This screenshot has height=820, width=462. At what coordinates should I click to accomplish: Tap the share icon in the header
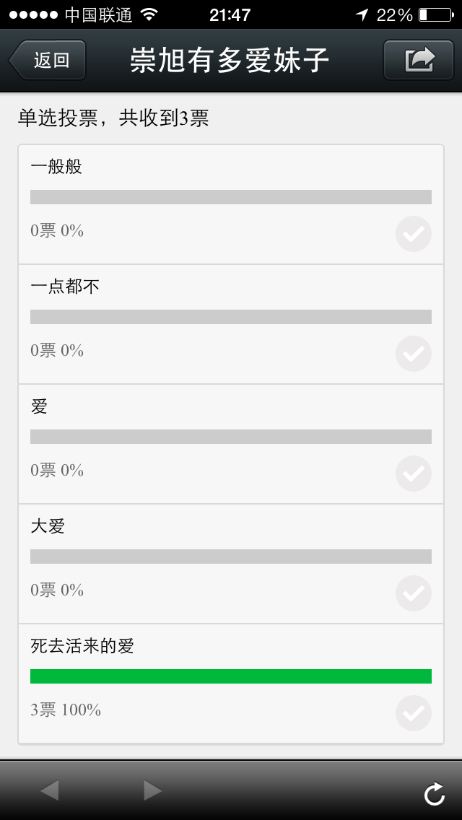tap(419, 59)
